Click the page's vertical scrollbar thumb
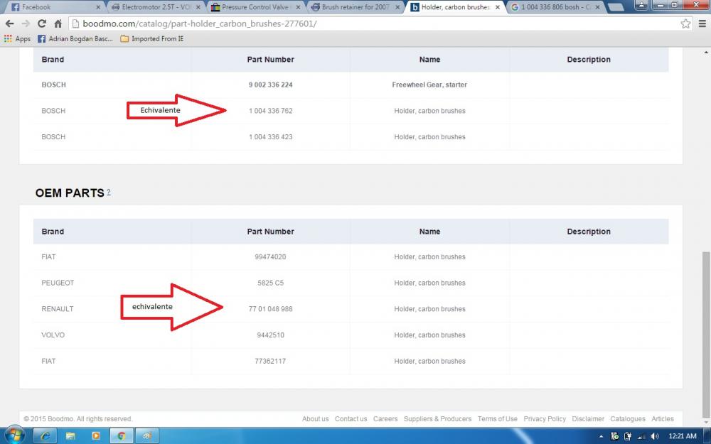The image size is (711, 444). click(x=706, y=335)
